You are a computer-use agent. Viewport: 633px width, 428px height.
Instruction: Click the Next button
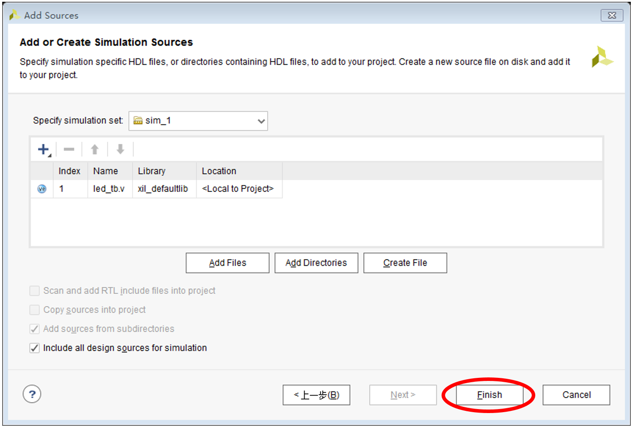pyautogui.click(x=403, y=395)
